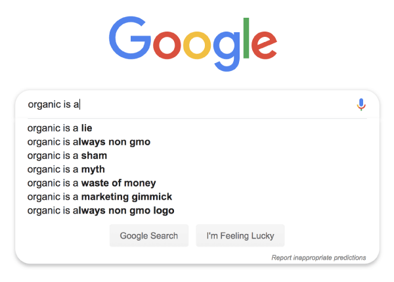394x282 pixels.
Task: Open the 'Report inappropriate predictions' link
Action: pos(318,258)
